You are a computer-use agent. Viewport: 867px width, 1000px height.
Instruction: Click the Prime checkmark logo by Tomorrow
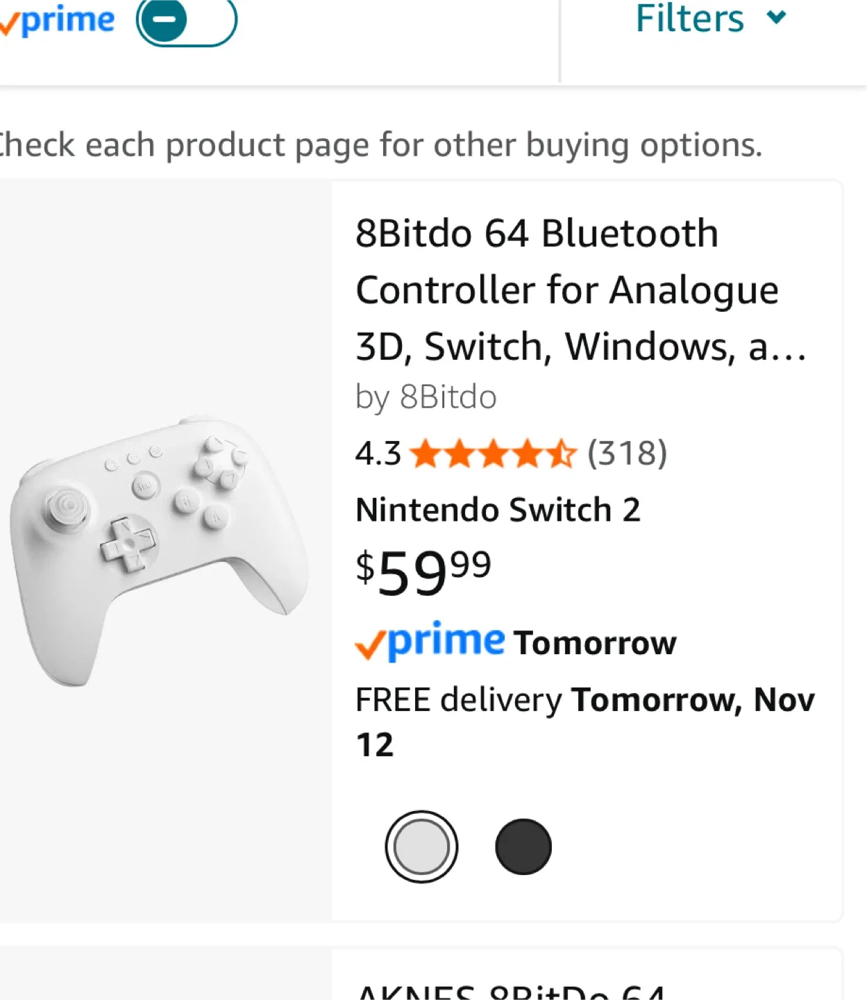[x=430, y=642]
